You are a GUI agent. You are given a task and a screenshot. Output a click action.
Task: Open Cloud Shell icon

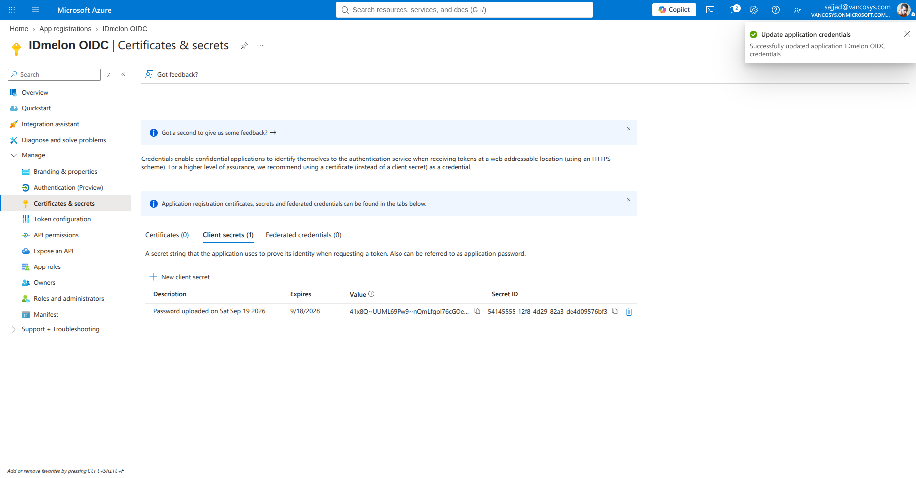click(x=710, y=10)
